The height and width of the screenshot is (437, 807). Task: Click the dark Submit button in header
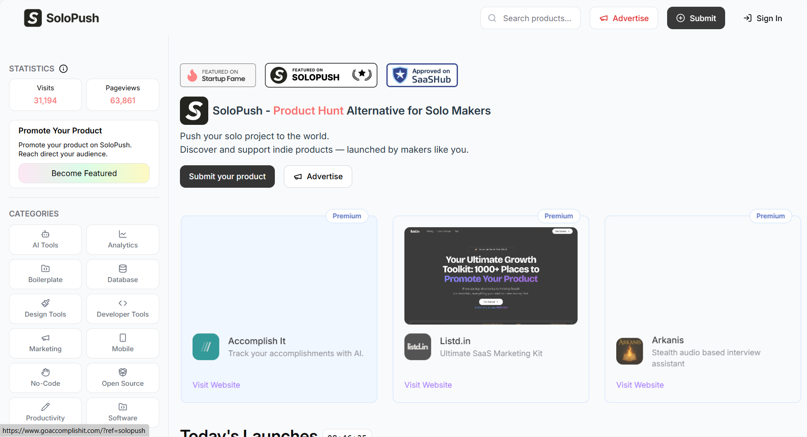coord(696,18)
